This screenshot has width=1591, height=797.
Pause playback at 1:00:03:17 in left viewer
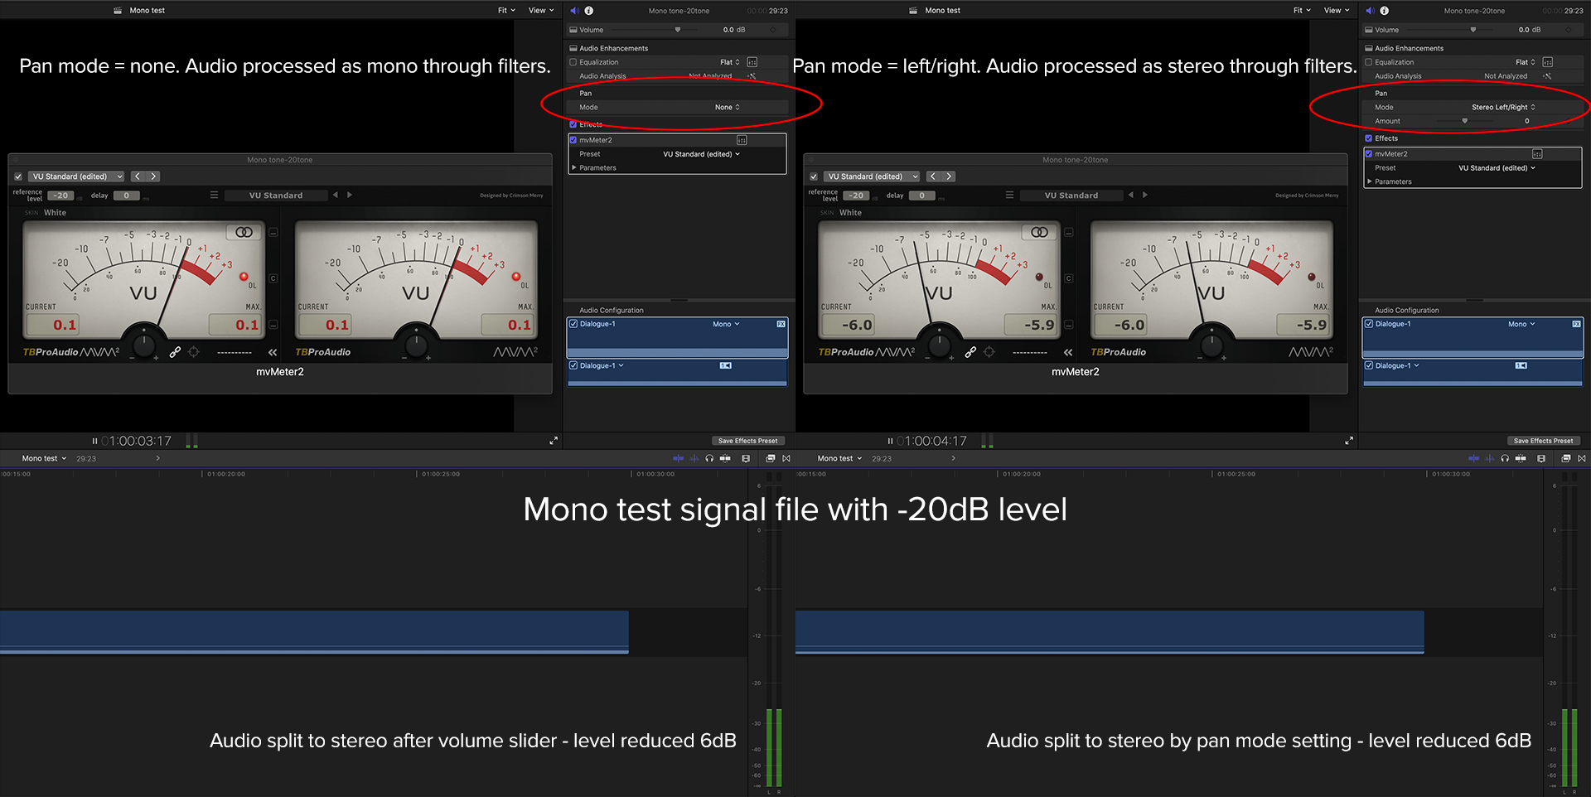pyautogui.click(x=94, y=441)
